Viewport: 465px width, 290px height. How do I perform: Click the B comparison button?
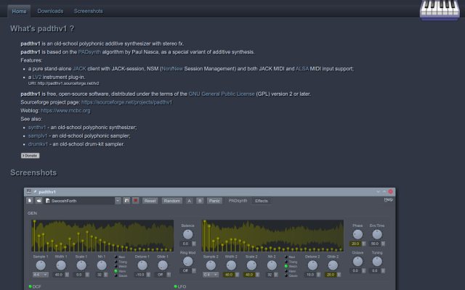[200, 201]
